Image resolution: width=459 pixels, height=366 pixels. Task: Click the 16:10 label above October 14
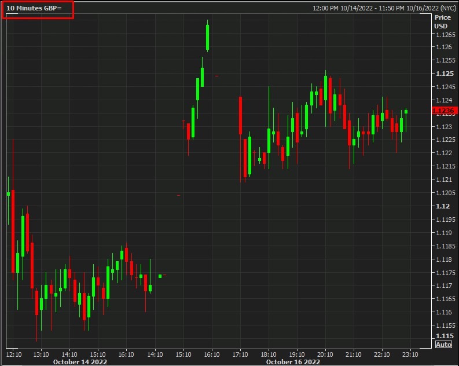[126, 354]
